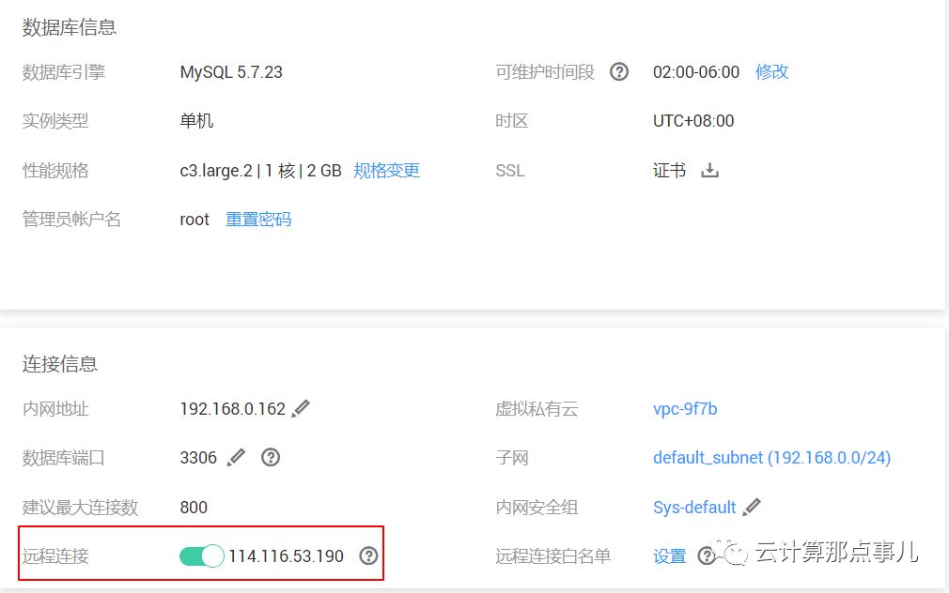Click the pencil icon beside Sys-default security group
Viewport: 949px width, 593px height.
pos(753,507)
